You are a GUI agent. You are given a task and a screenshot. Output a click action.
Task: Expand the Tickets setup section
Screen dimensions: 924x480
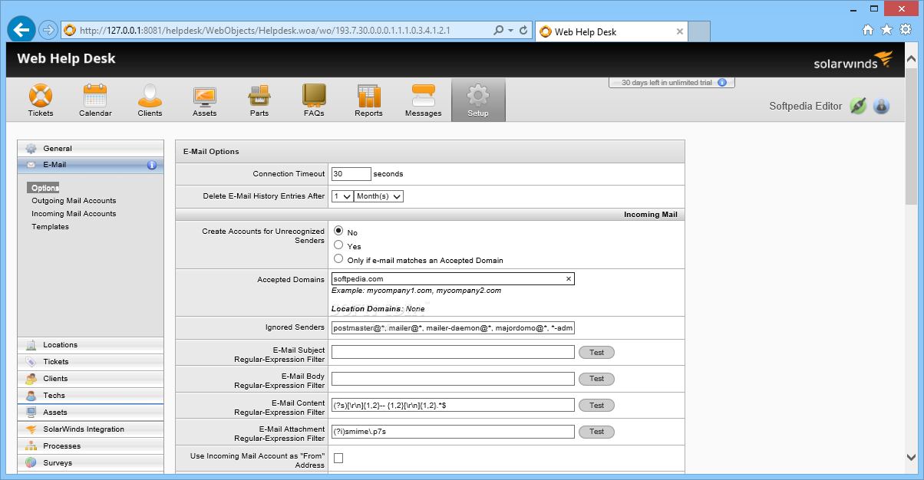pyautogui.click(x=91, y=362)
